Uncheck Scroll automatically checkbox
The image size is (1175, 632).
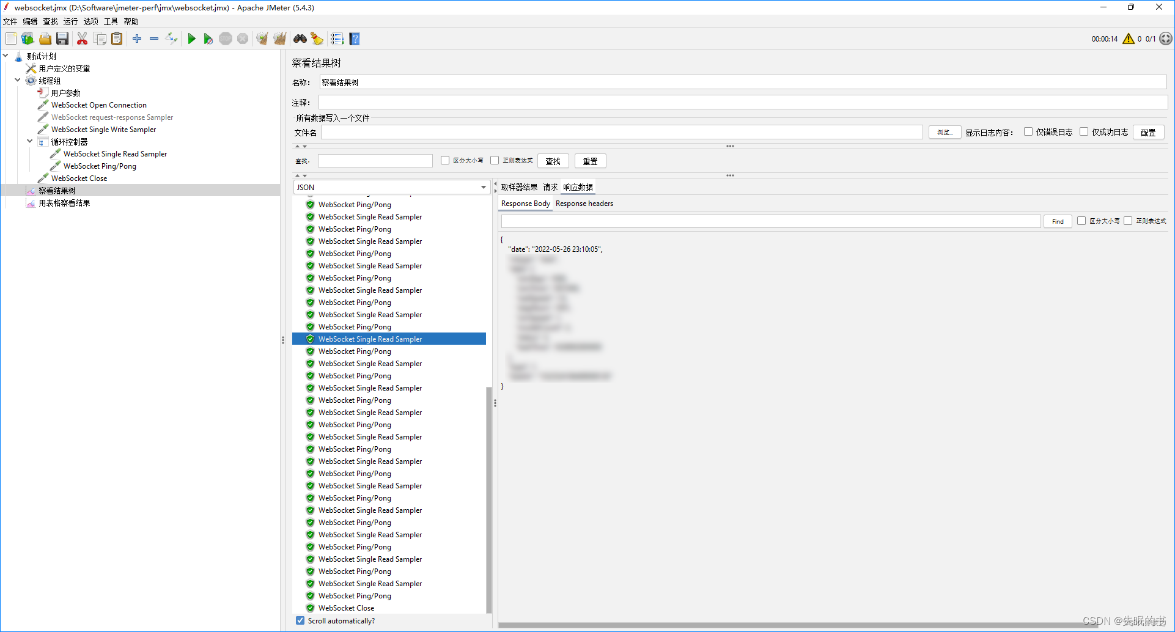coord(300,620)
